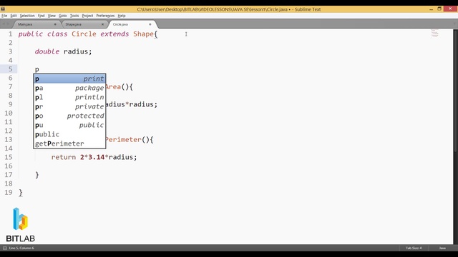Open the Selection menu
Viewport: 458px width, 257px height.
[x=27, y=16]
